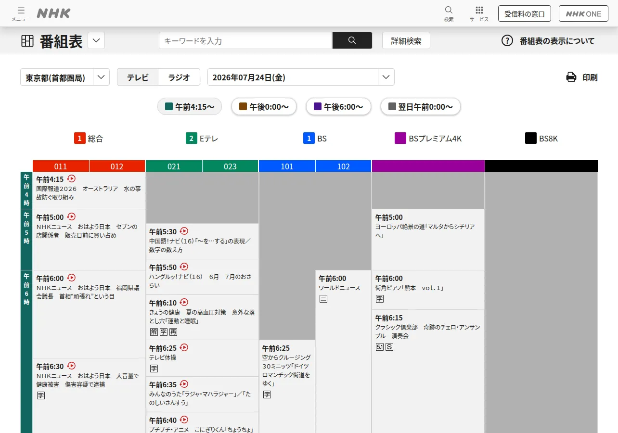Image resolution: width=618 pixels, height=433 pixels.
Task: Click the play icon beside 午前6:25 テレビ体操
Action: 184,347
